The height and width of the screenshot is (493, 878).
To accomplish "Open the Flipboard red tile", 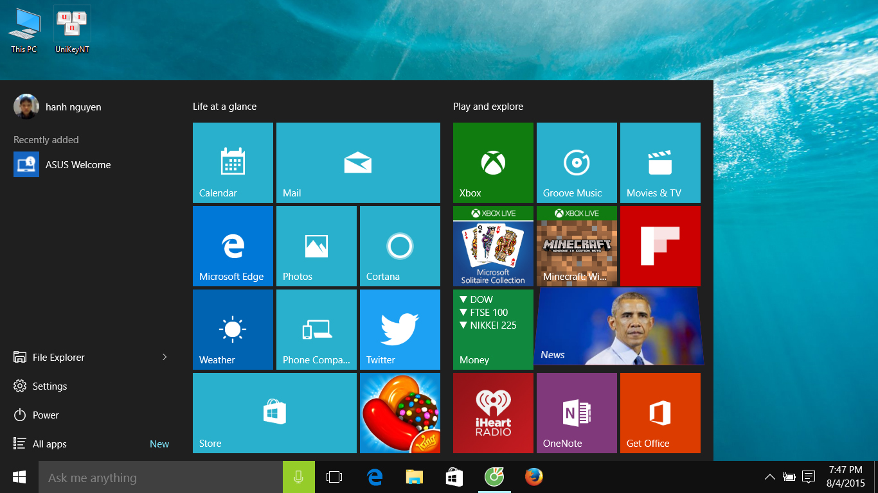I will pyautogui.click(x=660, y=246).
